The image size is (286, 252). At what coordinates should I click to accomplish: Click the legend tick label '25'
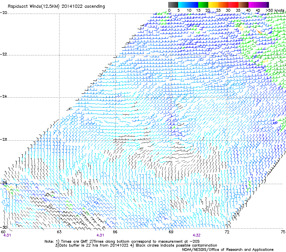click(218, 10)
